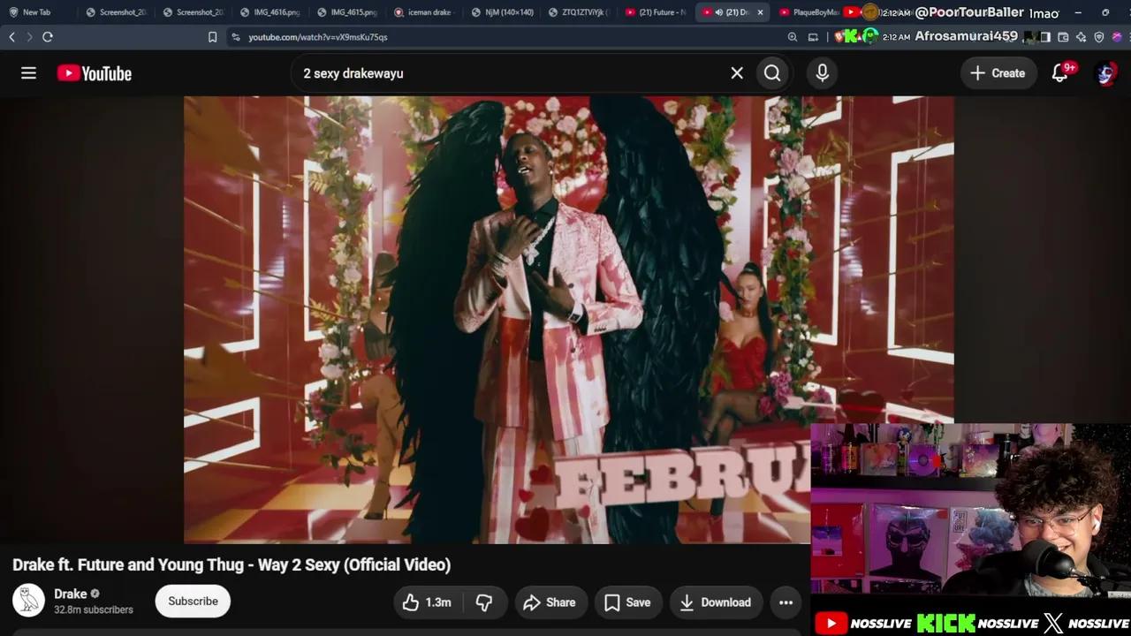Switch to the PlaqueBoyMax tab
This screenshot has height=636, width=1131.
click(x=809, y=12)
